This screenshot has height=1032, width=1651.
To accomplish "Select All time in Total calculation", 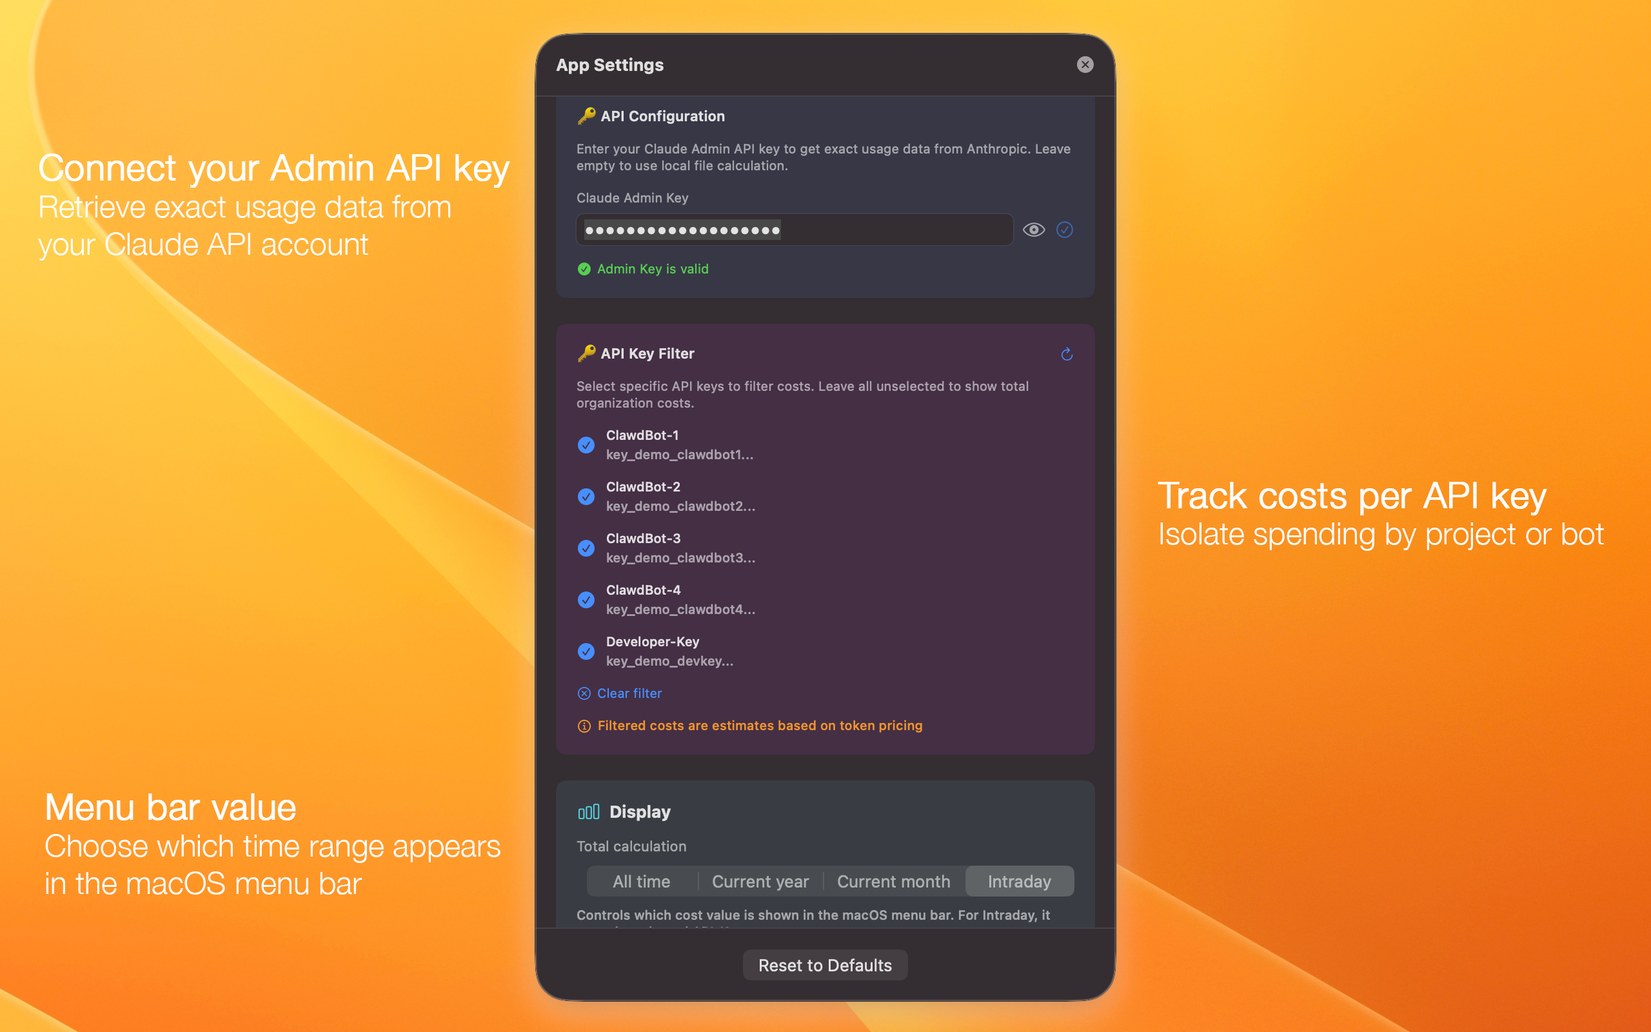I will [640, 881].
